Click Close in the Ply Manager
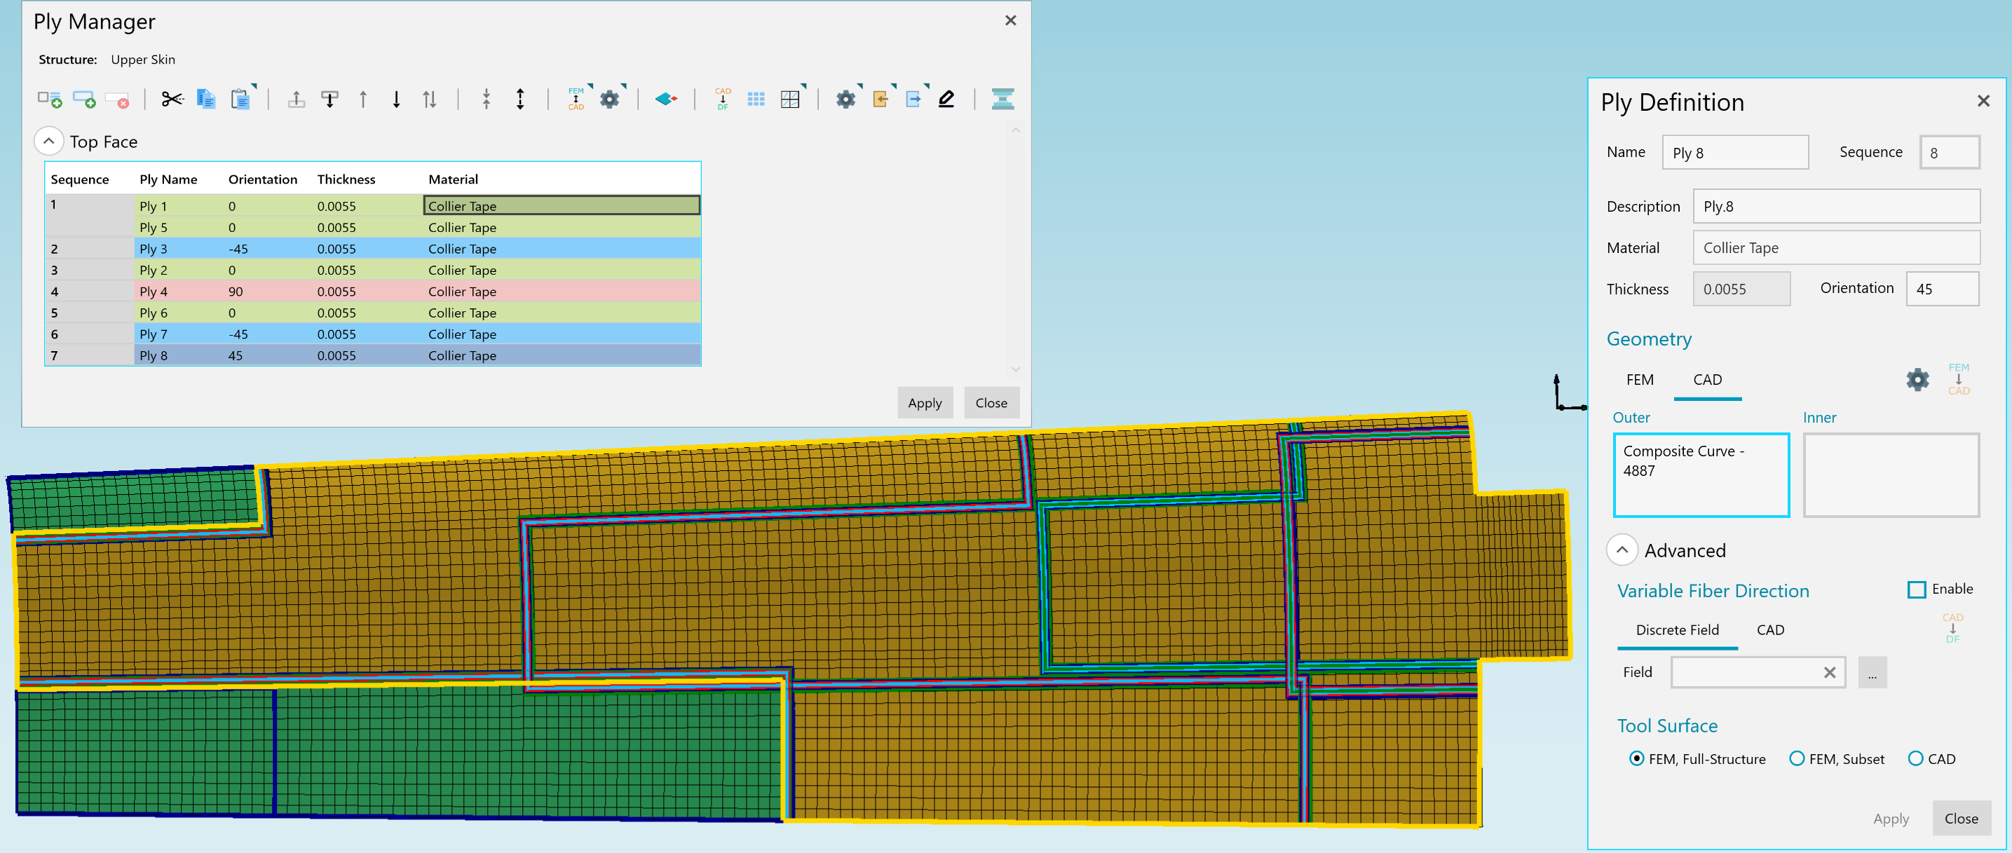The height and width of the screenshot is (853, 2012). coord(991,403)
